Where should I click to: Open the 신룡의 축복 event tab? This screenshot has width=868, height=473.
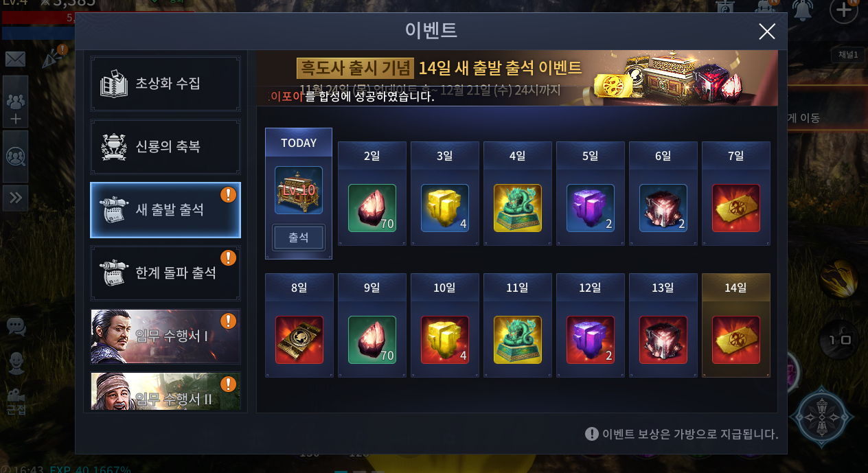(165, 147)
